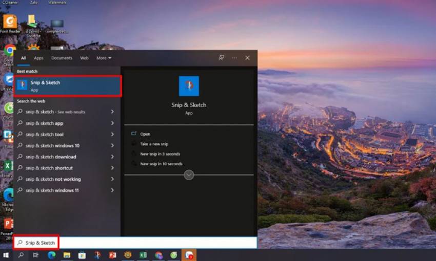This screenshot has height=261, width=436.
Task: Switch to the Apps search tab
Action: (x=38, y=58)
